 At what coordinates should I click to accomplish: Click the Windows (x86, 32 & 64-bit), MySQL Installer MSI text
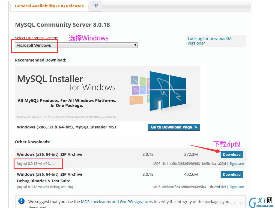click(67, 127)
